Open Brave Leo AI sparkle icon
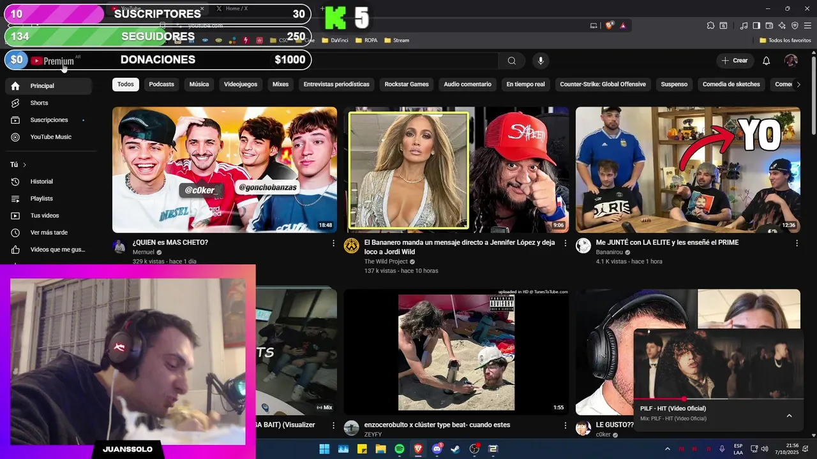 [x=782, y=25]
